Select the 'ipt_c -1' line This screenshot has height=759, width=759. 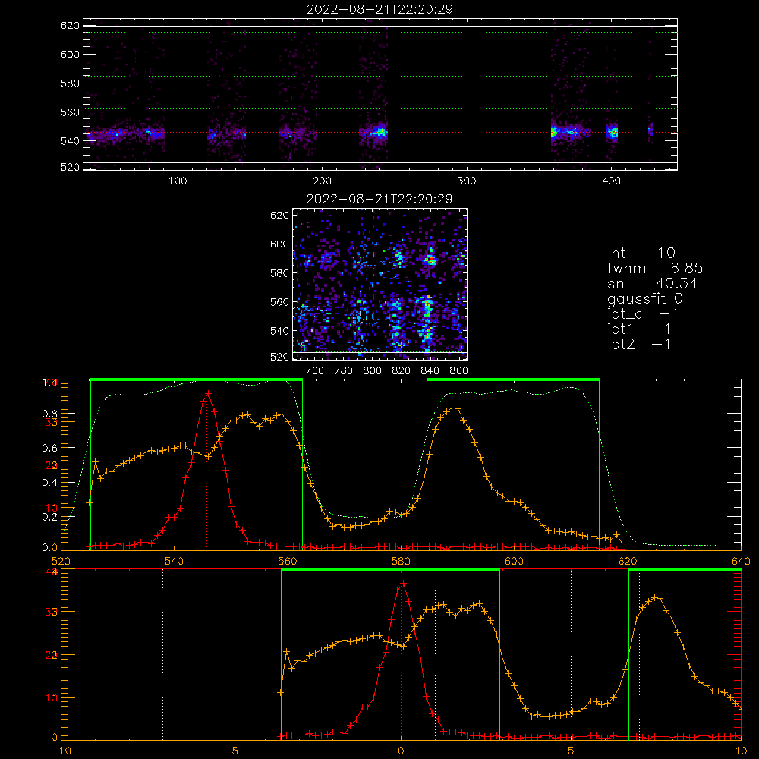pyautogui.click(x=642, y=315)
